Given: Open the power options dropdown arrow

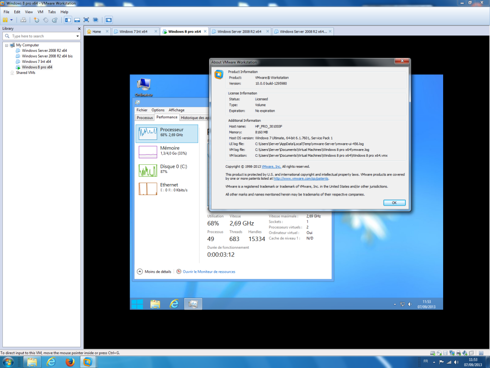Looking at the screenshot, I should click(x=11, y=20).
